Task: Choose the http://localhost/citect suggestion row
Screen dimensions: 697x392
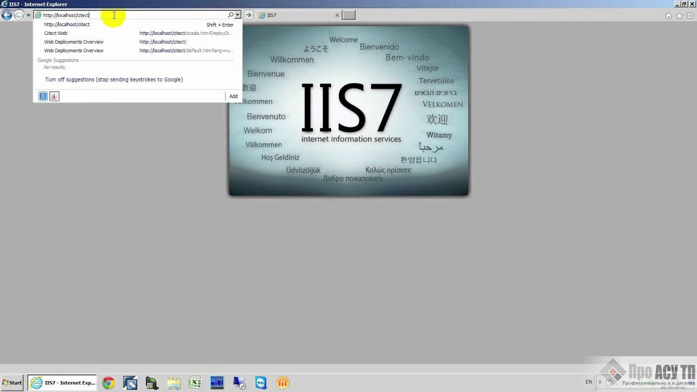Action: pyautogui.click(x=138, y=24)
